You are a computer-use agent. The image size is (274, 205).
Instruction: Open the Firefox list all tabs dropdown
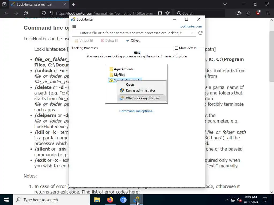coord(225,4)
